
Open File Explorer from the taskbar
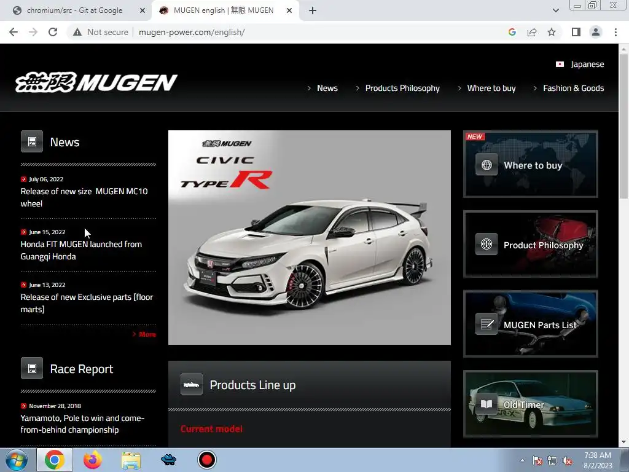point(131,460)
